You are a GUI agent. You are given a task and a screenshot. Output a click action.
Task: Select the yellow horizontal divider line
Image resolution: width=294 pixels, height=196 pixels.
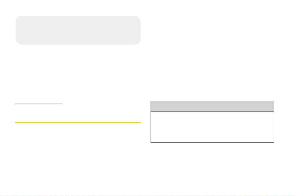(x=78, y=122)
